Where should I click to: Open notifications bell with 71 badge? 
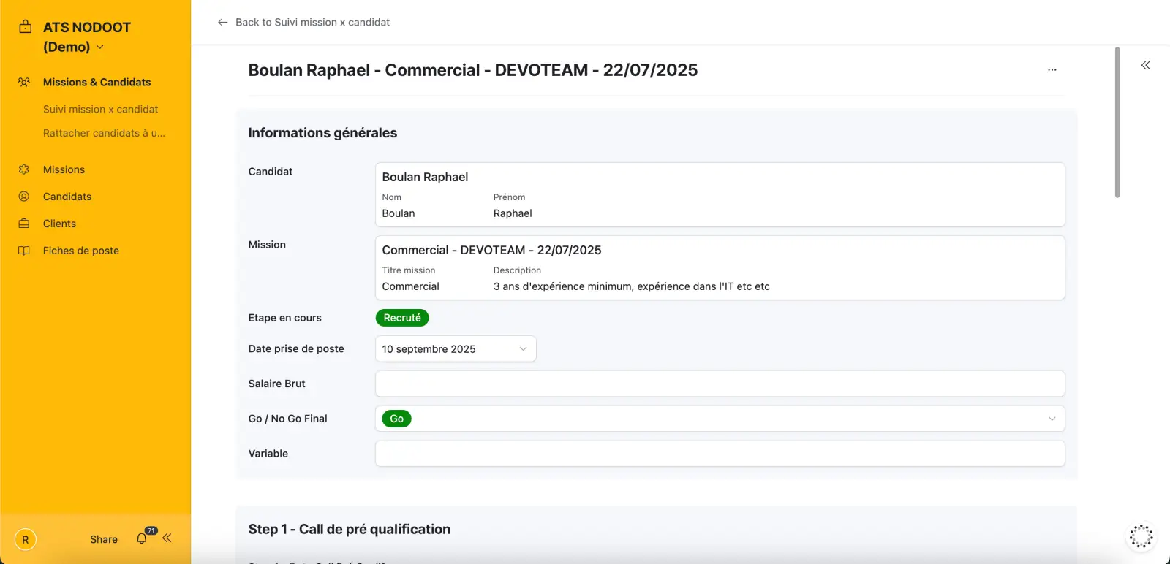tap(143, 538)
